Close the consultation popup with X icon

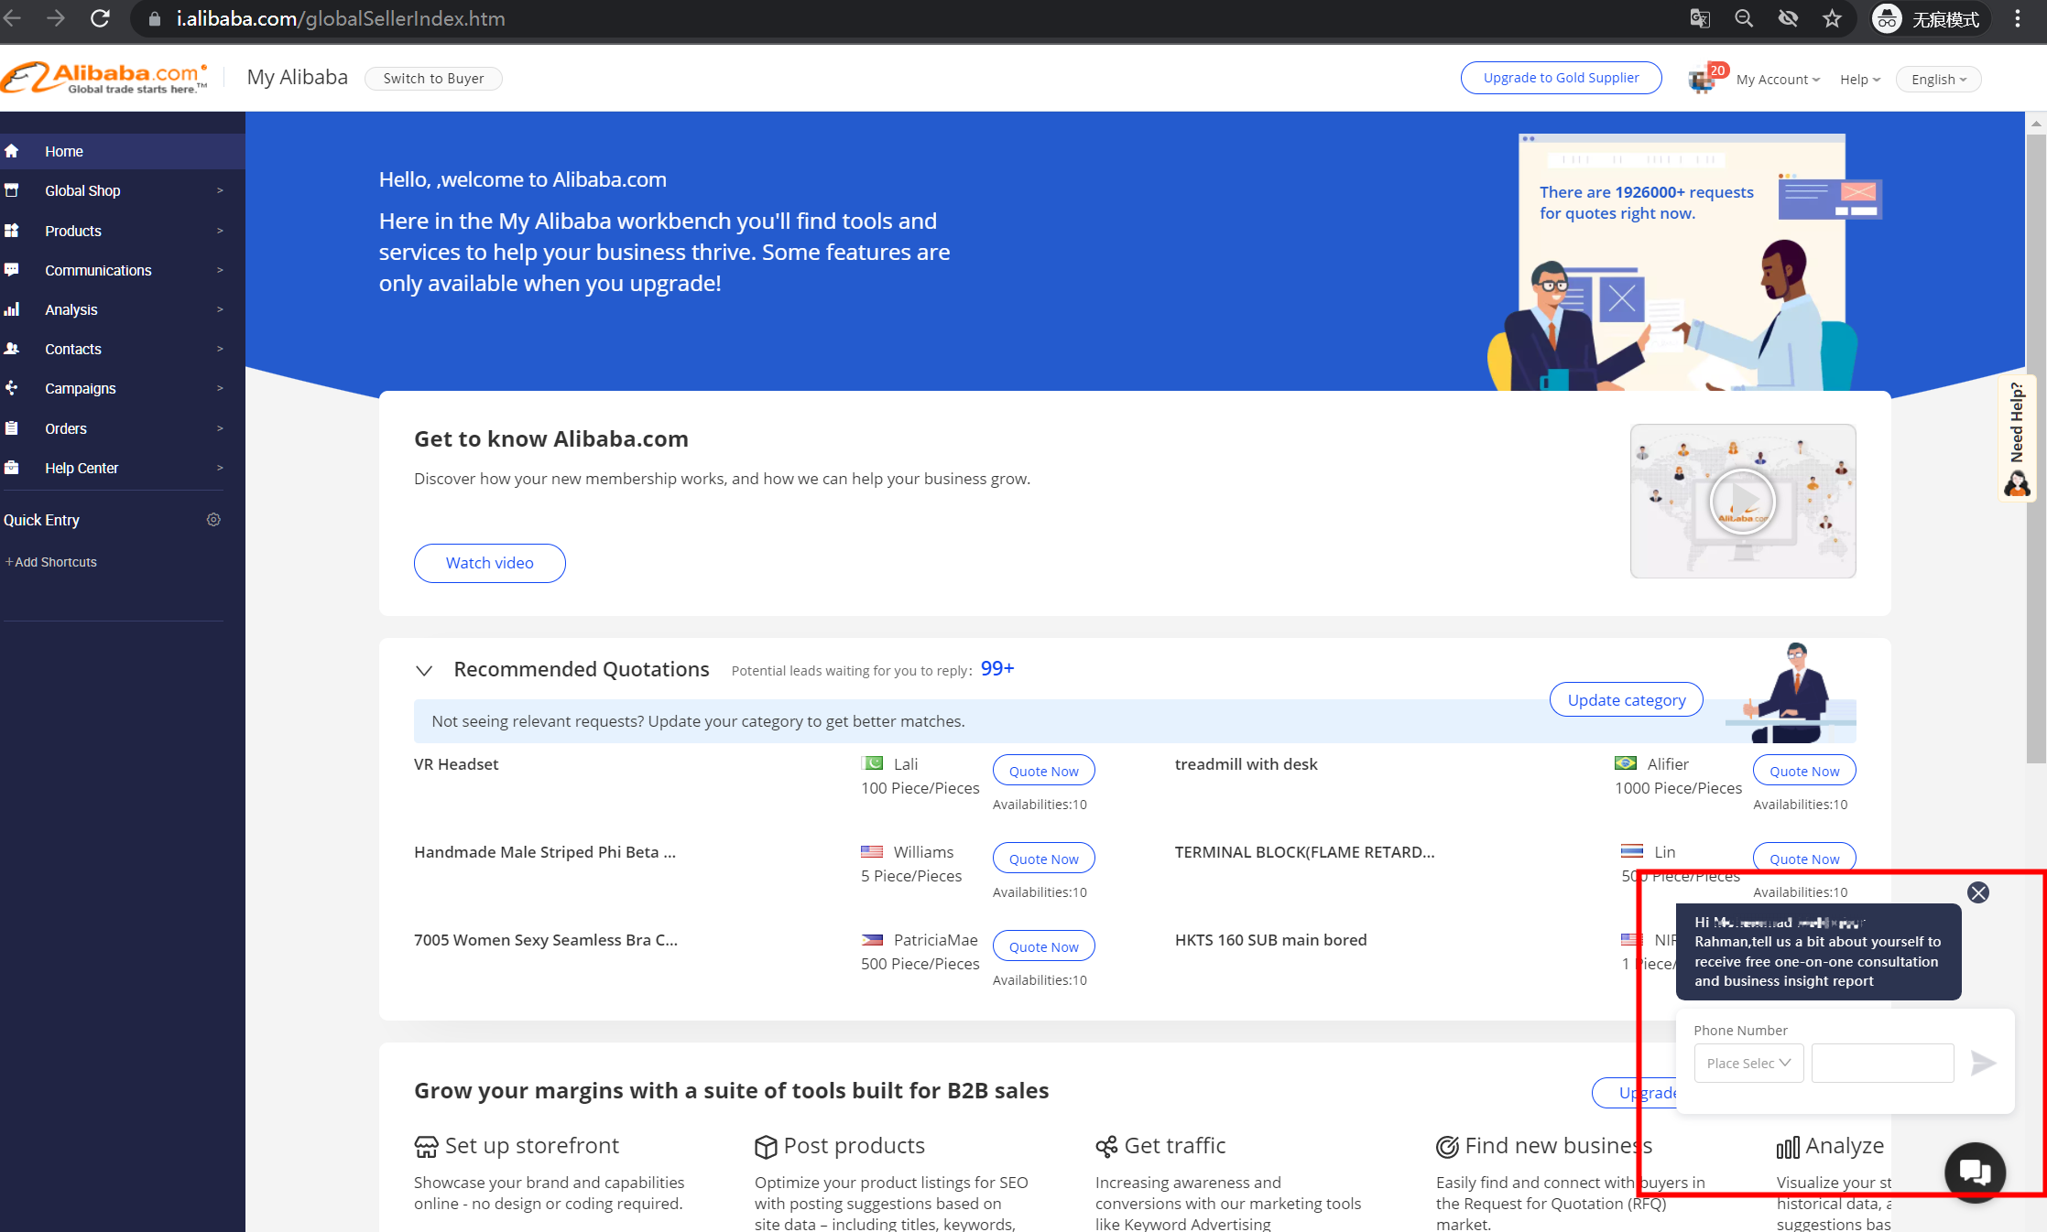[x=1978, y=892]
